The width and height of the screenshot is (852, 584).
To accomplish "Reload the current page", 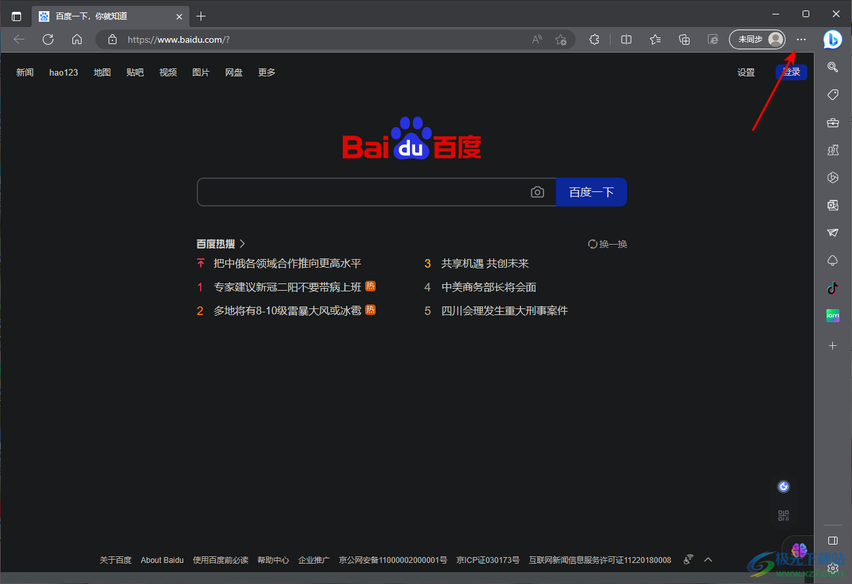I will click(48, 39).
